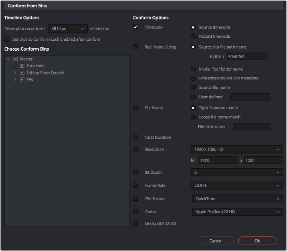Enable the Reel Name Using checkbox
Image resolution: width=287 pixels, height=251 pixels.
(136, 47)
